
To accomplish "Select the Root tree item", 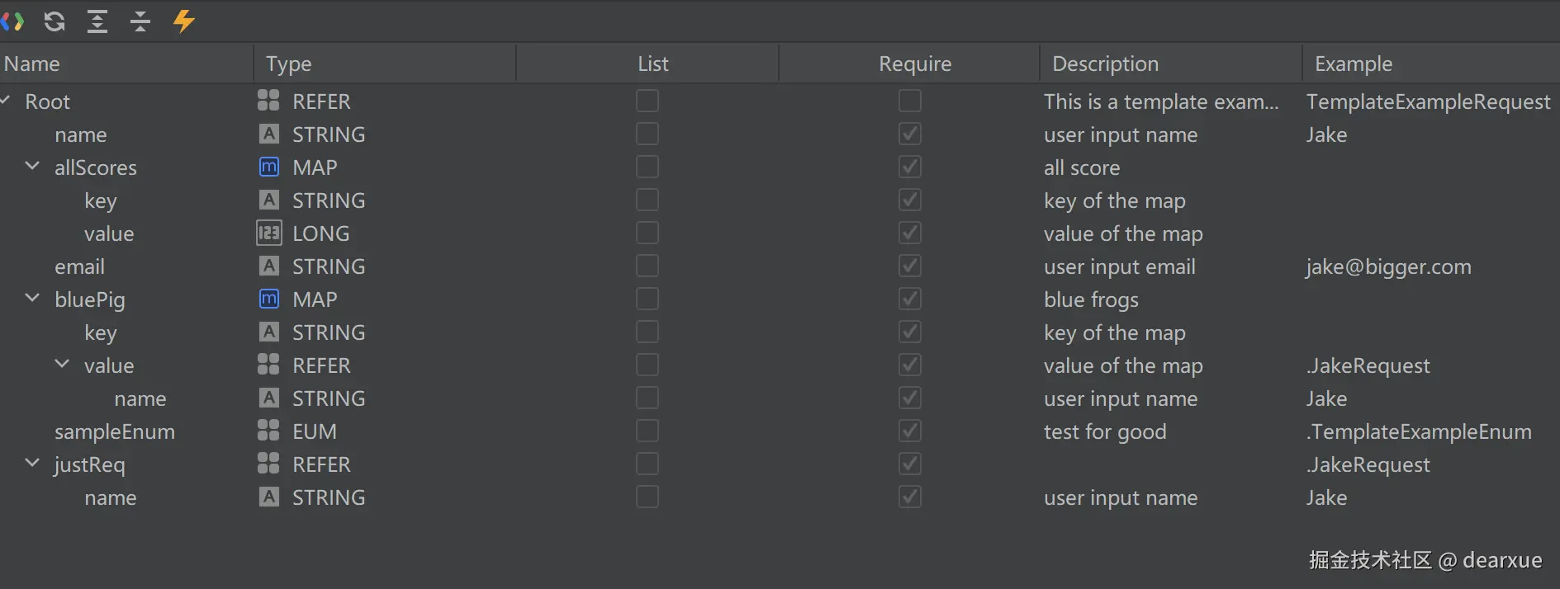I will tap(48, 101).
